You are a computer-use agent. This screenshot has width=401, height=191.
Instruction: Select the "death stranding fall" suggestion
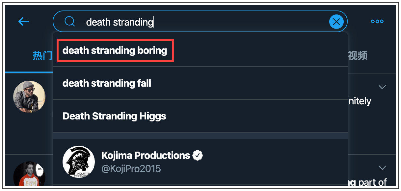(x=107, y=83)
